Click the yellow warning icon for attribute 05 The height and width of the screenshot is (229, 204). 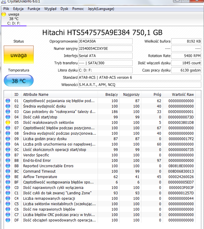8,122
